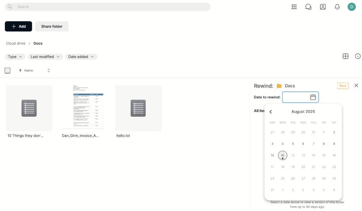Open the apps grid menu icon
Screen dimensions: 362x211
294,7
